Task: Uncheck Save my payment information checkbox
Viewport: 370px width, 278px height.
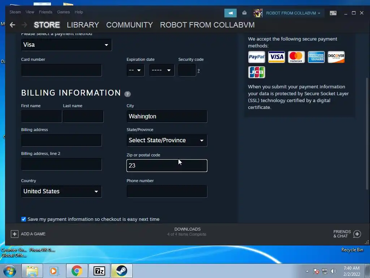Action: click(23, 219)
